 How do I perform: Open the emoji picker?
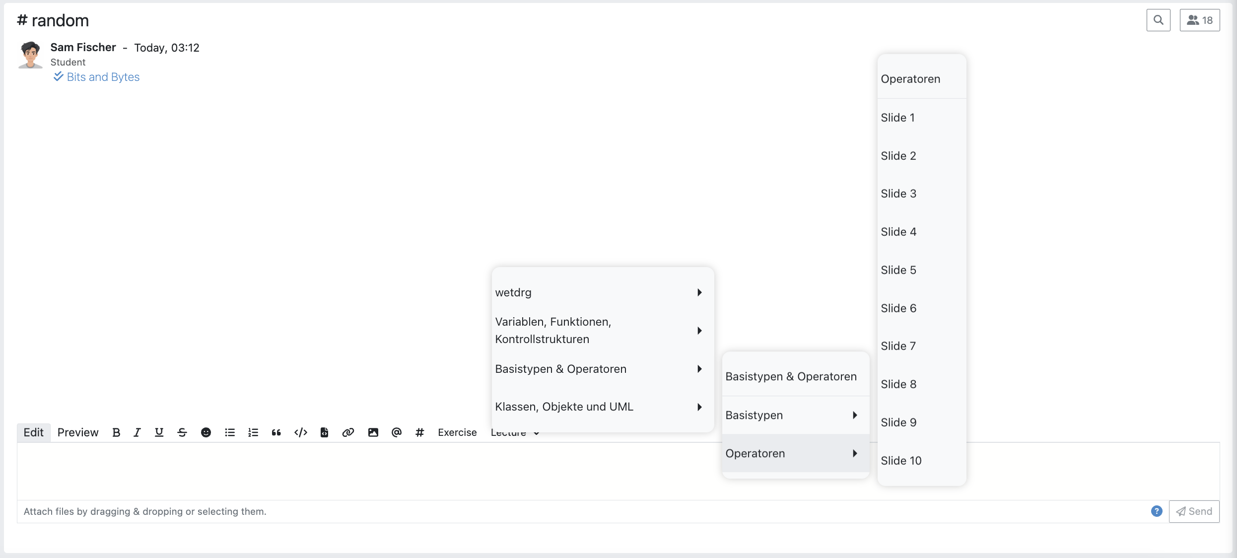pyautogui.click(x=206, y=432)
